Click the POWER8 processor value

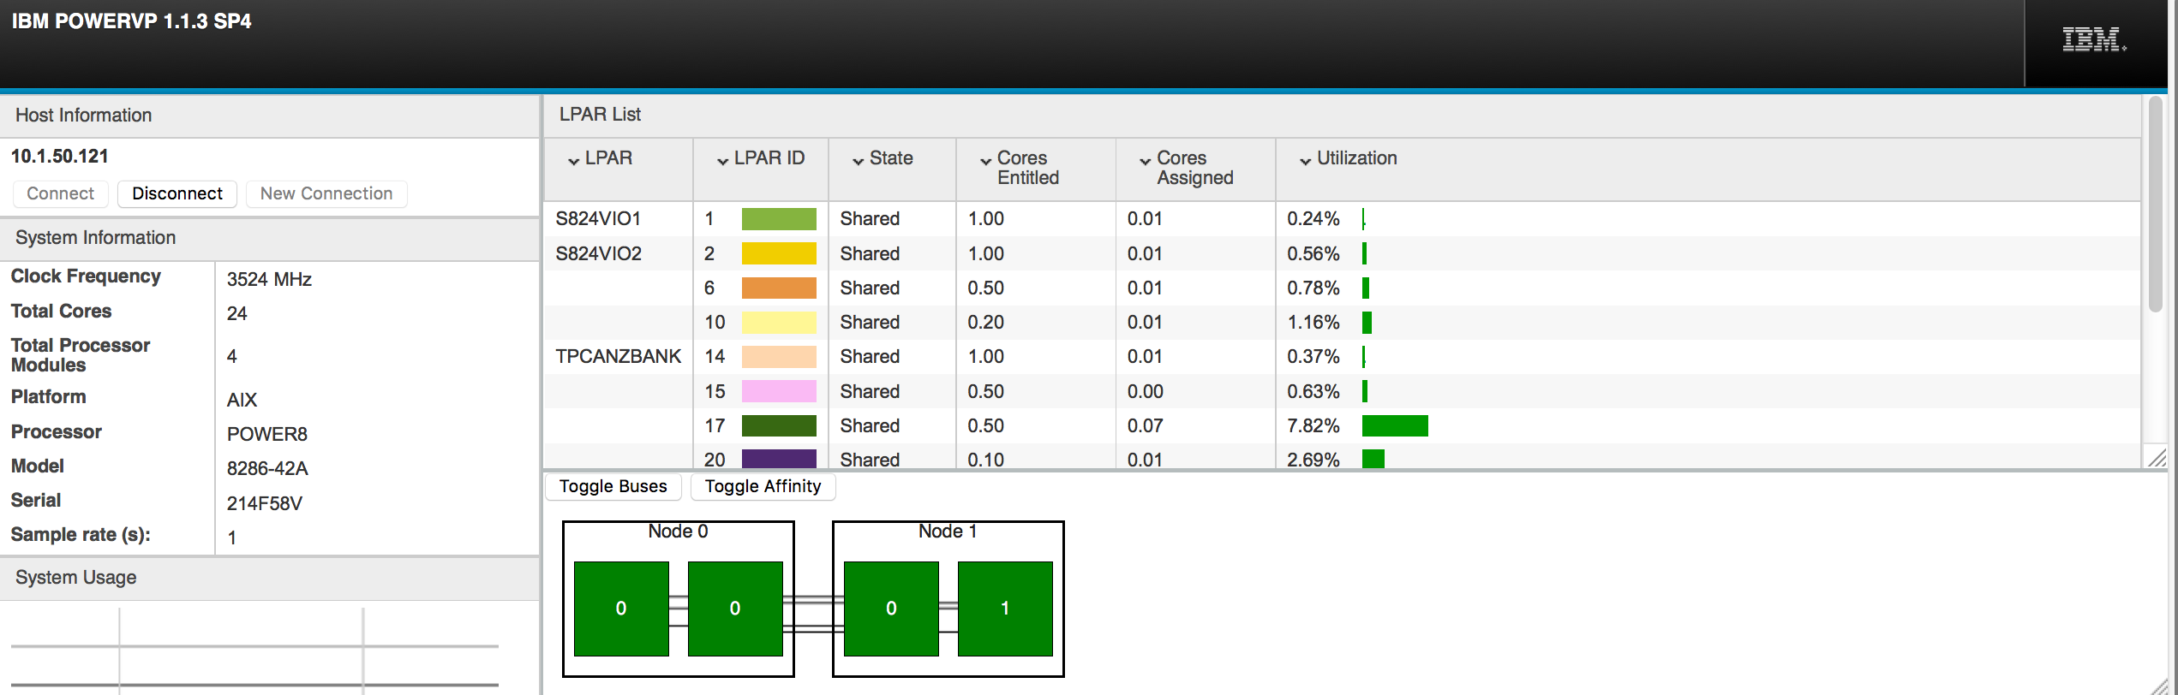(x=266, y=435)
